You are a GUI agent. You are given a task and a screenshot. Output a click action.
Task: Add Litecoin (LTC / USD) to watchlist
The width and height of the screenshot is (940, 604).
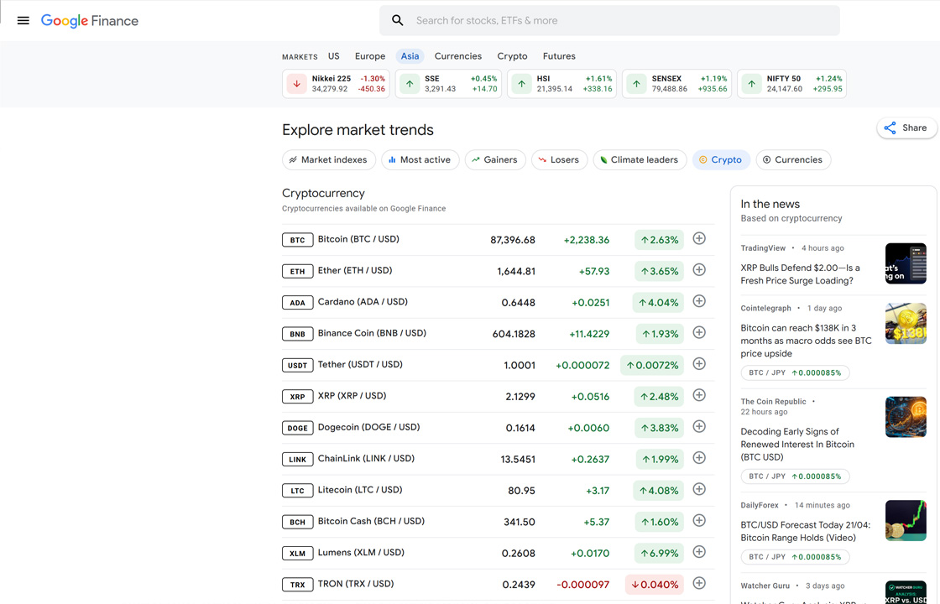699,489
